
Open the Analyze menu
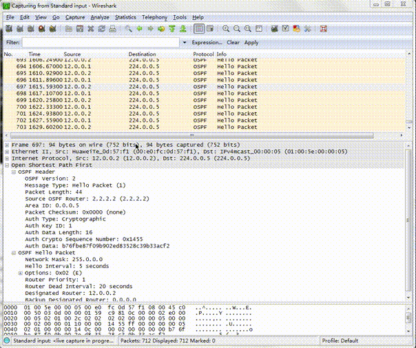[100, 17]
